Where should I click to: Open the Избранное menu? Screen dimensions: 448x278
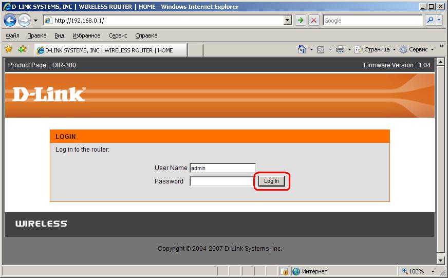click(x=86, y=35)
